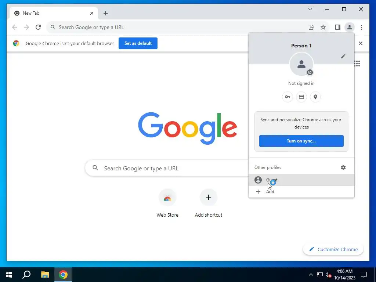376x282 pixels.
Task: Click the forward navigation arrow
Action: [x=26, y=27]
